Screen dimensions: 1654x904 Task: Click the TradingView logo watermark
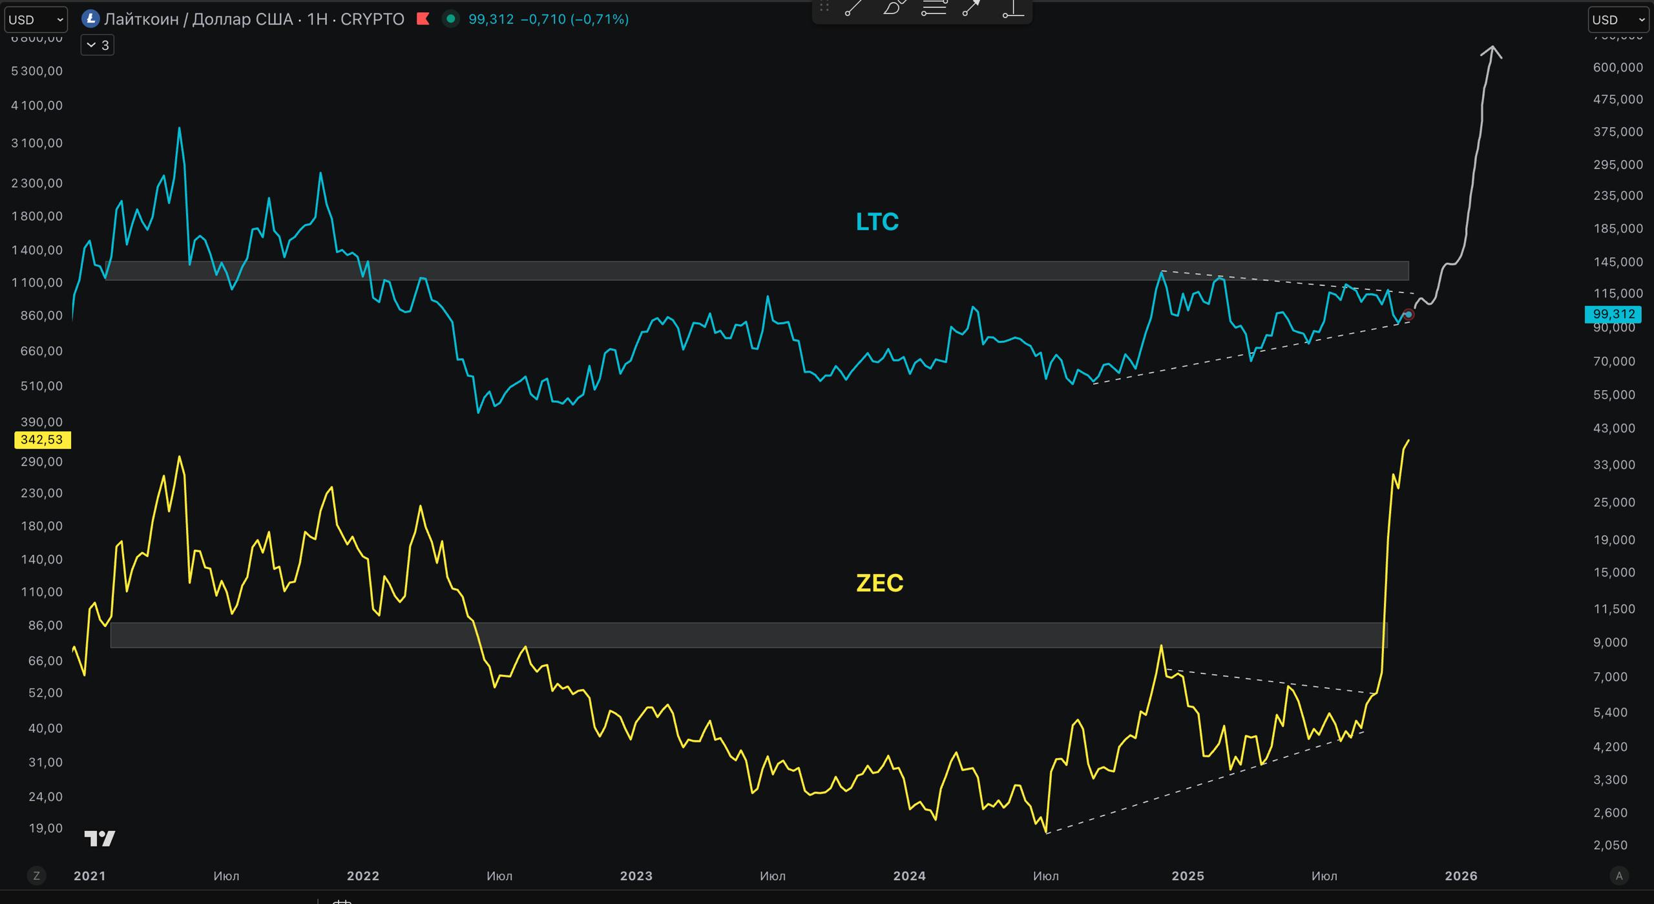[x=99, y=838]
